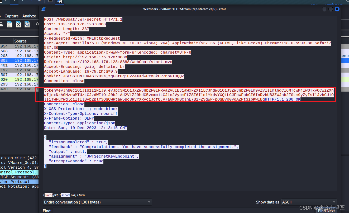Open the Entire conversation (1,301 bytes) dropdown

pos(97,202)
